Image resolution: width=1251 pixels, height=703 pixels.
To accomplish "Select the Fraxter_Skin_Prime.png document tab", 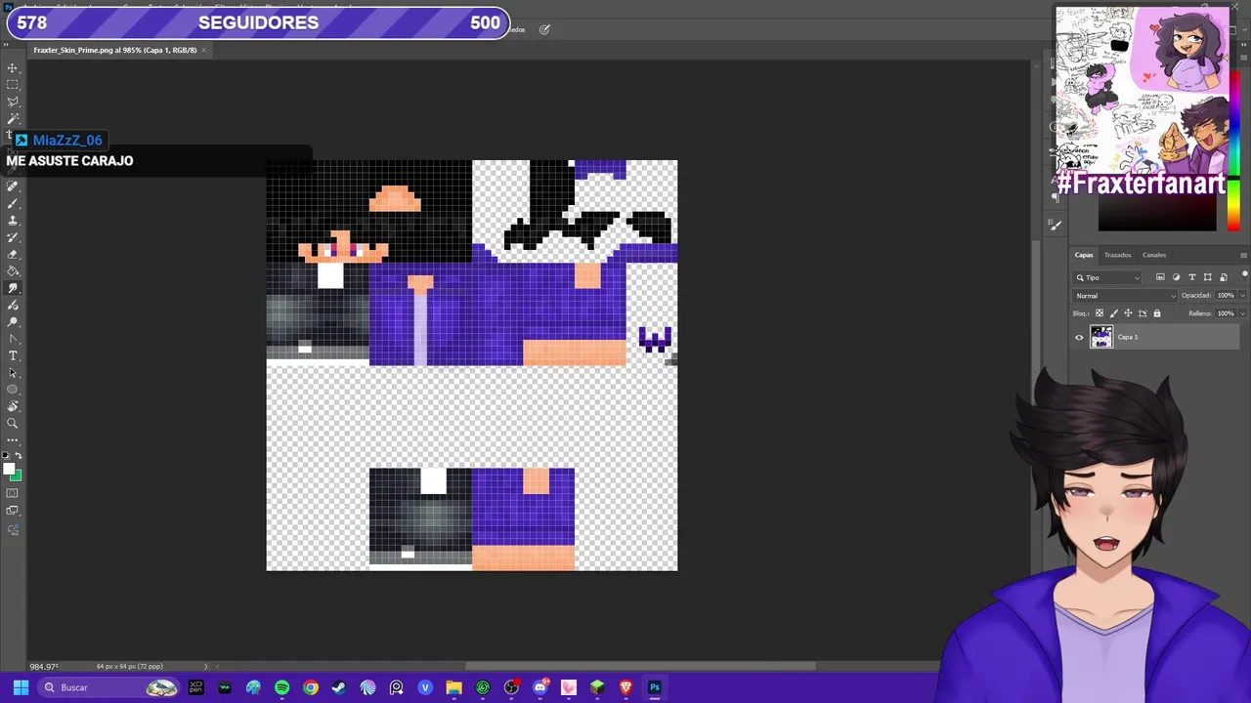I will click(115, 50).
